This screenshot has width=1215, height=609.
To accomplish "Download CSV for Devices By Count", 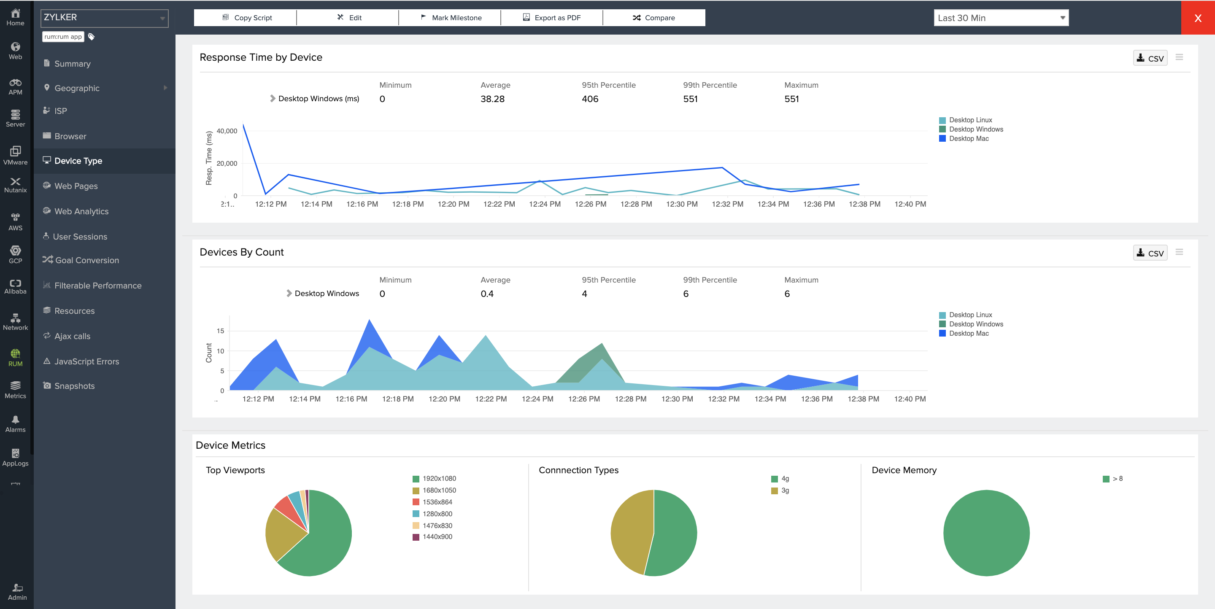I will click(1150, 253).
